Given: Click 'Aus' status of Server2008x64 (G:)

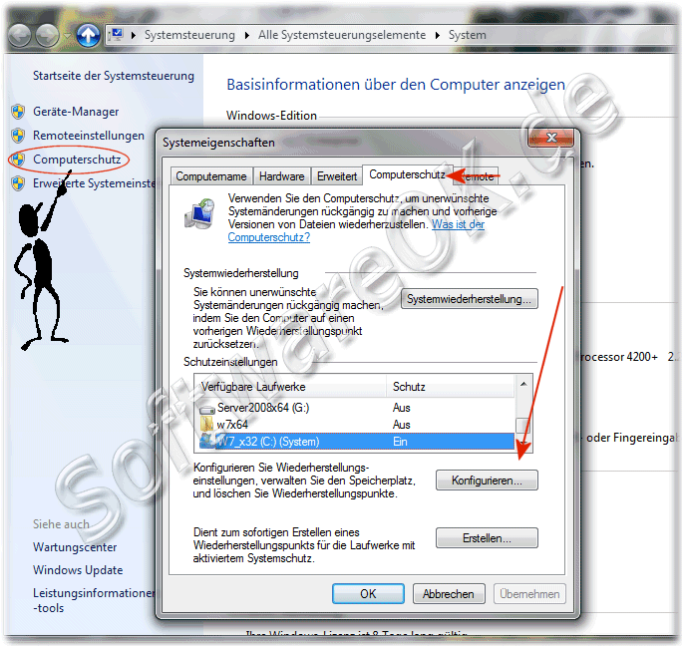Looking at the screenshot, I should 402,408.
